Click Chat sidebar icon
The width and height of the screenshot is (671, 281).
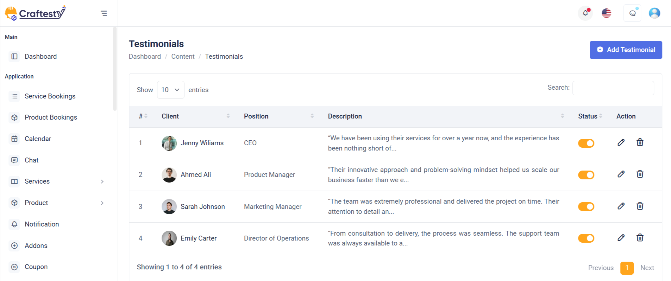[14, 160]
